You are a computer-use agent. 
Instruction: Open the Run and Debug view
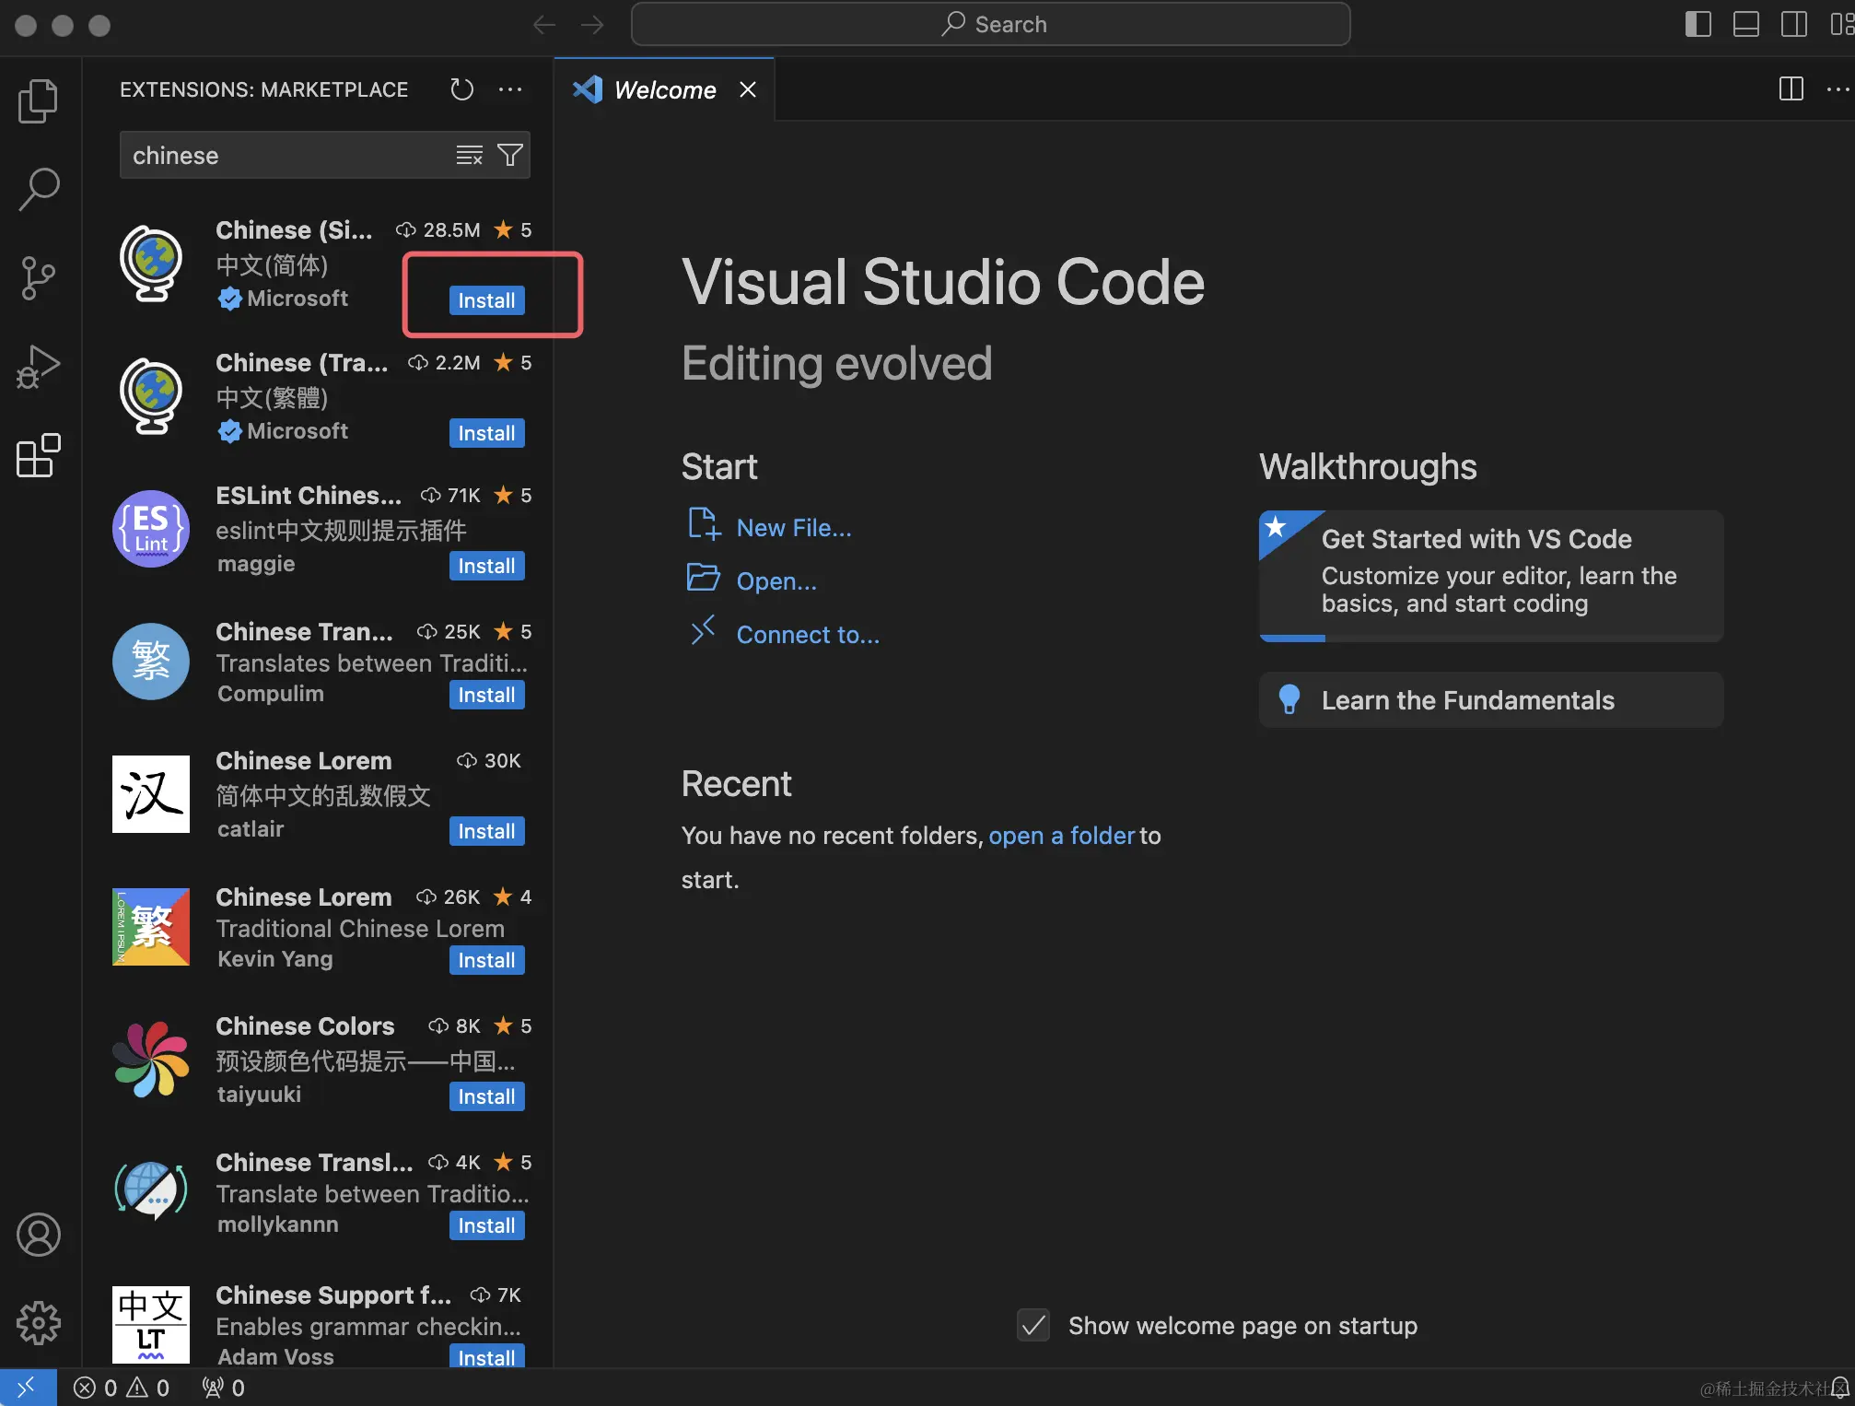click(x=38, y=367)
